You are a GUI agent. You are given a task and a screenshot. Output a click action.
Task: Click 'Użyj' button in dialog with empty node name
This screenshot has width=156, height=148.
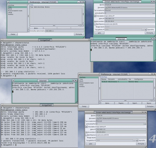[x=90, y=144]
